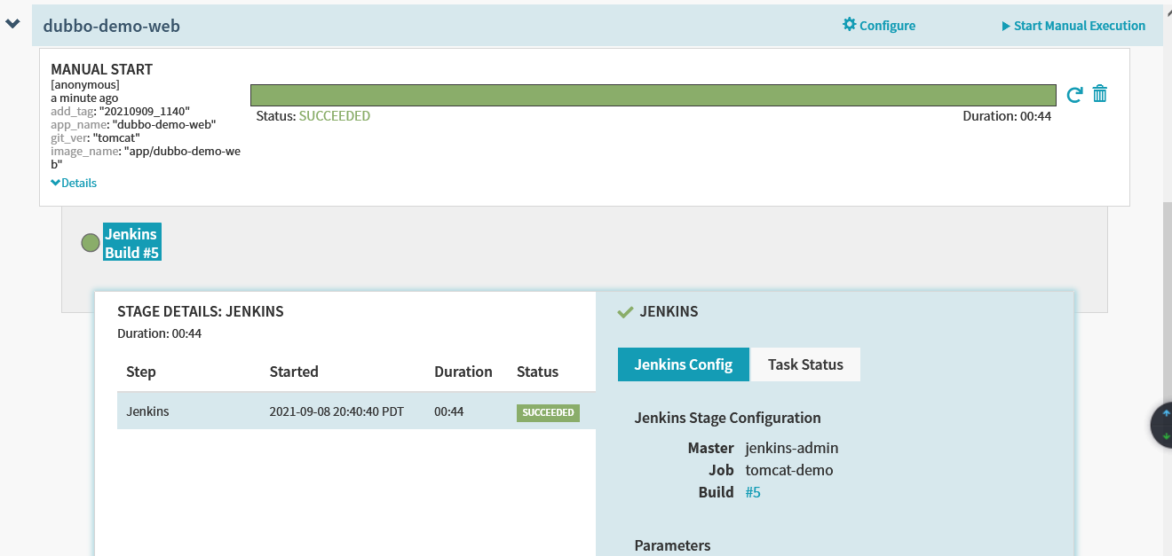Open the Build #5 link
This screenshot has width=1172, height=556.
(753, 492)
